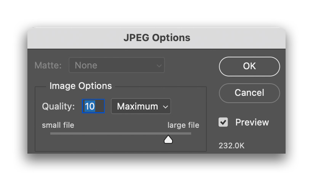Dismiss the dialog with Cancel
The width and height of the screenshot is (313, 181).
pos(249,93)
